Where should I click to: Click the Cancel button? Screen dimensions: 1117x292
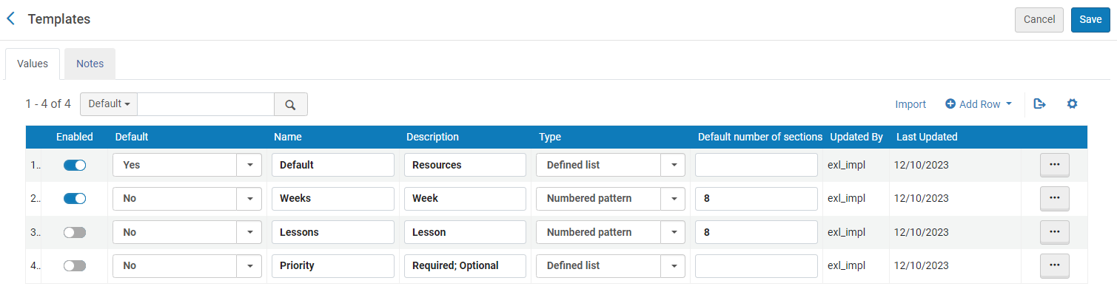(x=1039, y=20)
